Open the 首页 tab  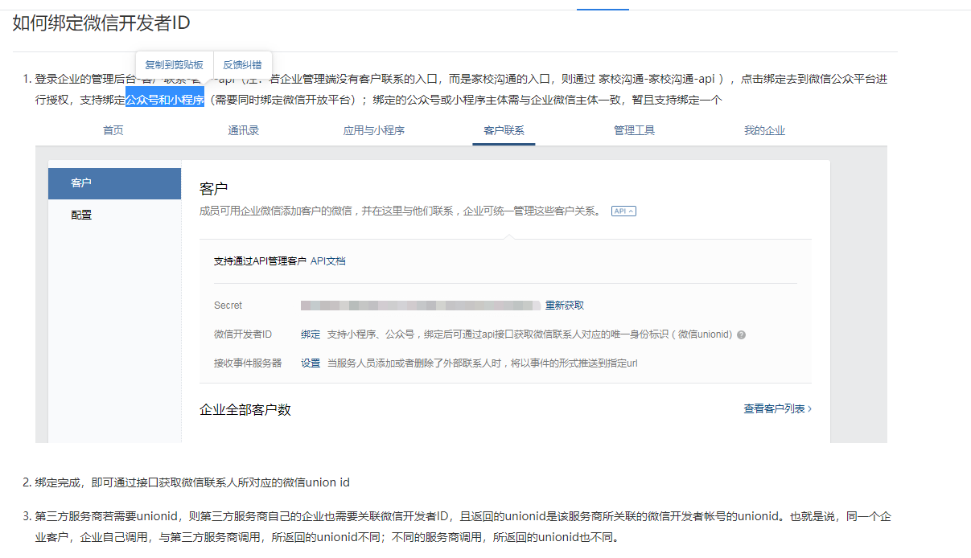coord(113,130)
